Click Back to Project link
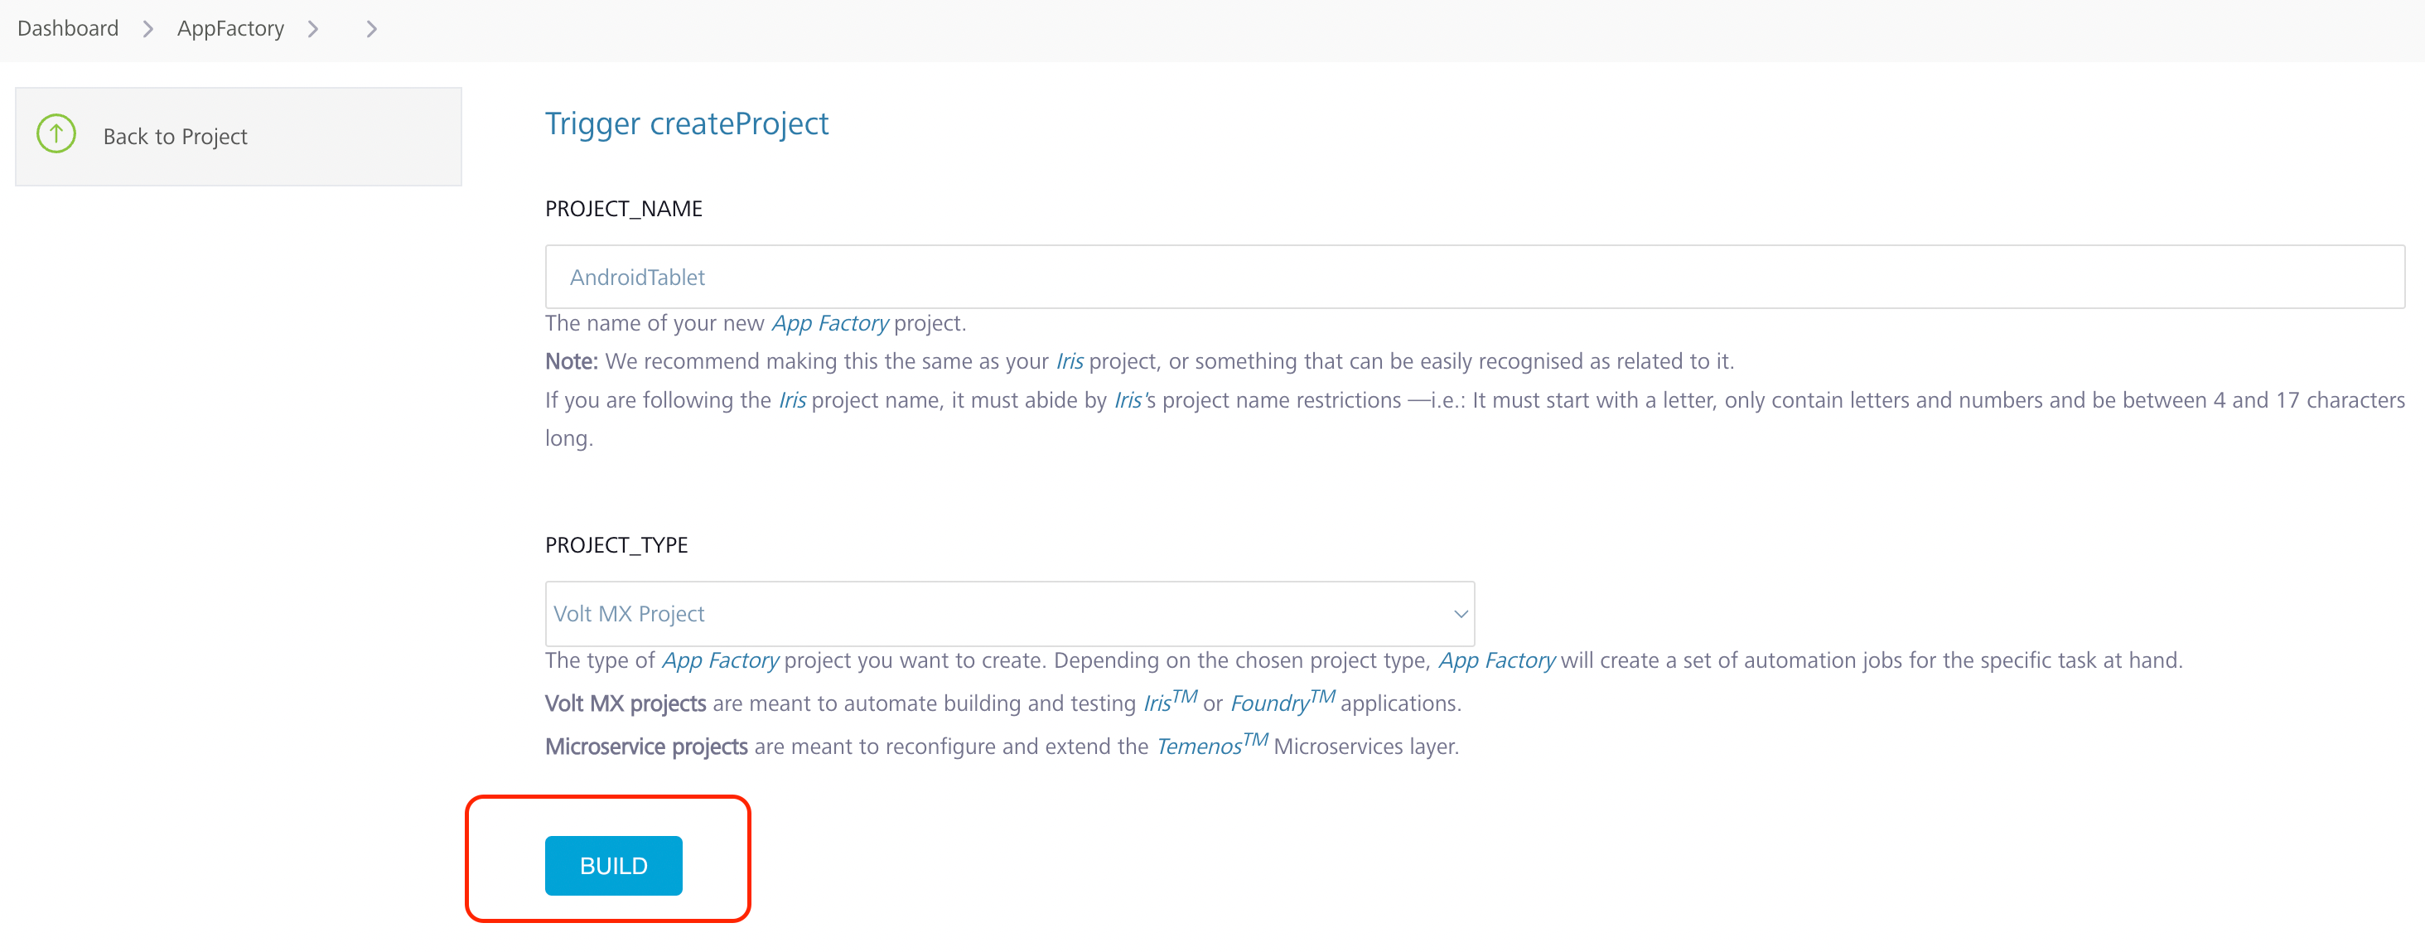 [x=175, y=138]
